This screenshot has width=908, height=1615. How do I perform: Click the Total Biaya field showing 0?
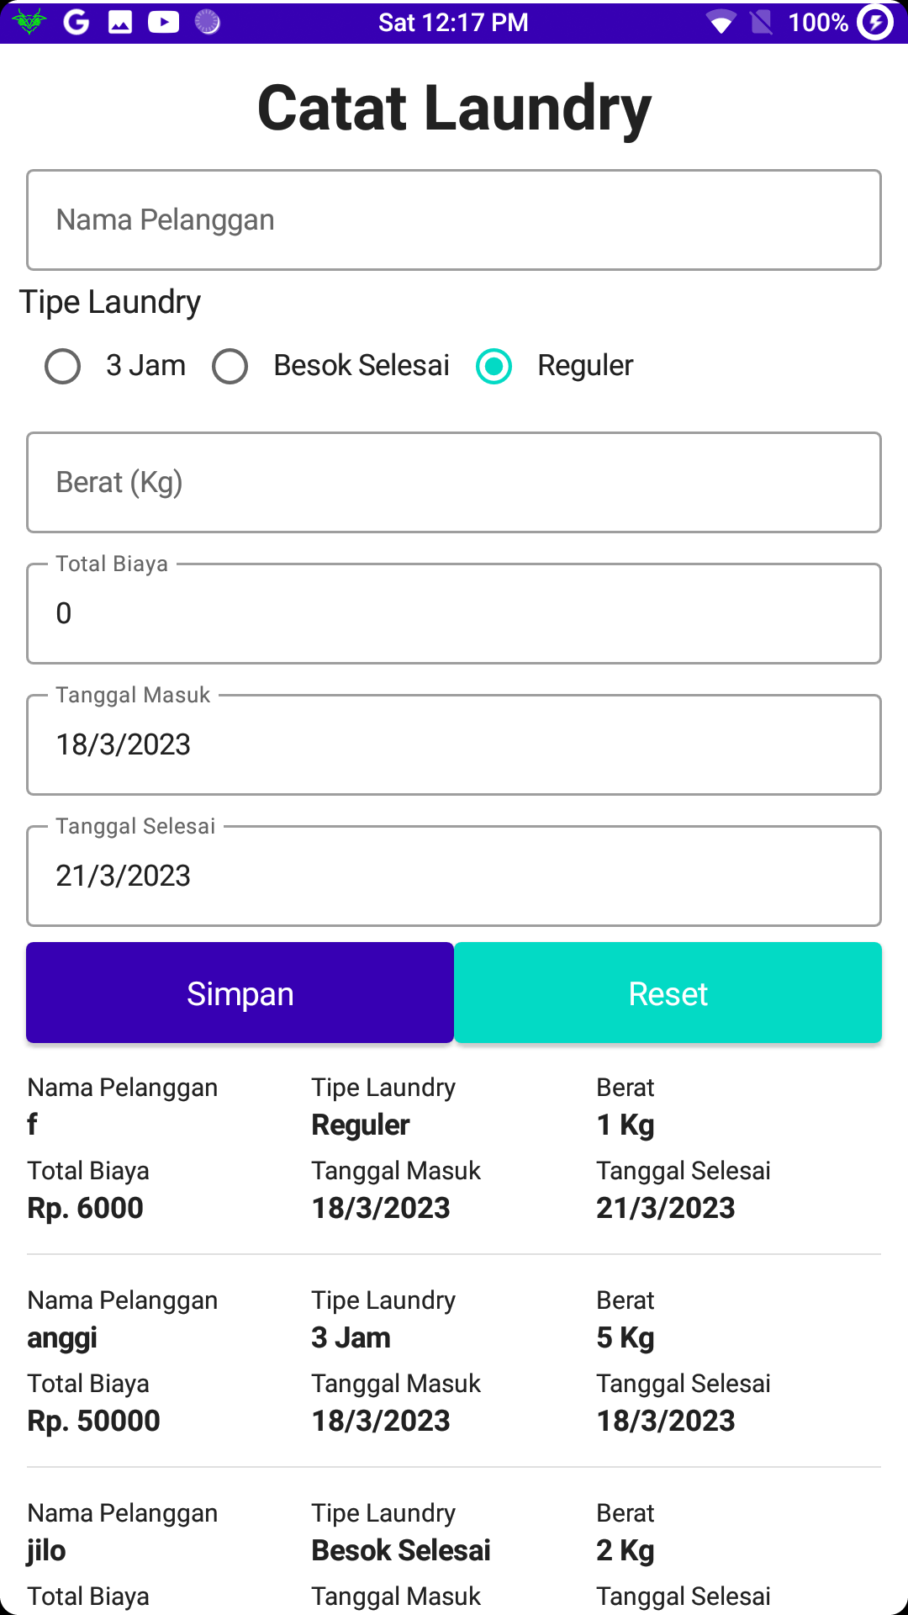454,612
